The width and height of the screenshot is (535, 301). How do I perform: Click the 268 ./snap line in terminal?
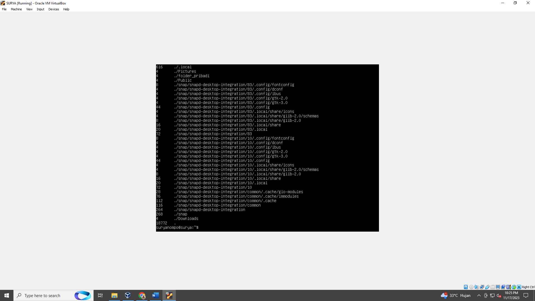click(172, 214)
